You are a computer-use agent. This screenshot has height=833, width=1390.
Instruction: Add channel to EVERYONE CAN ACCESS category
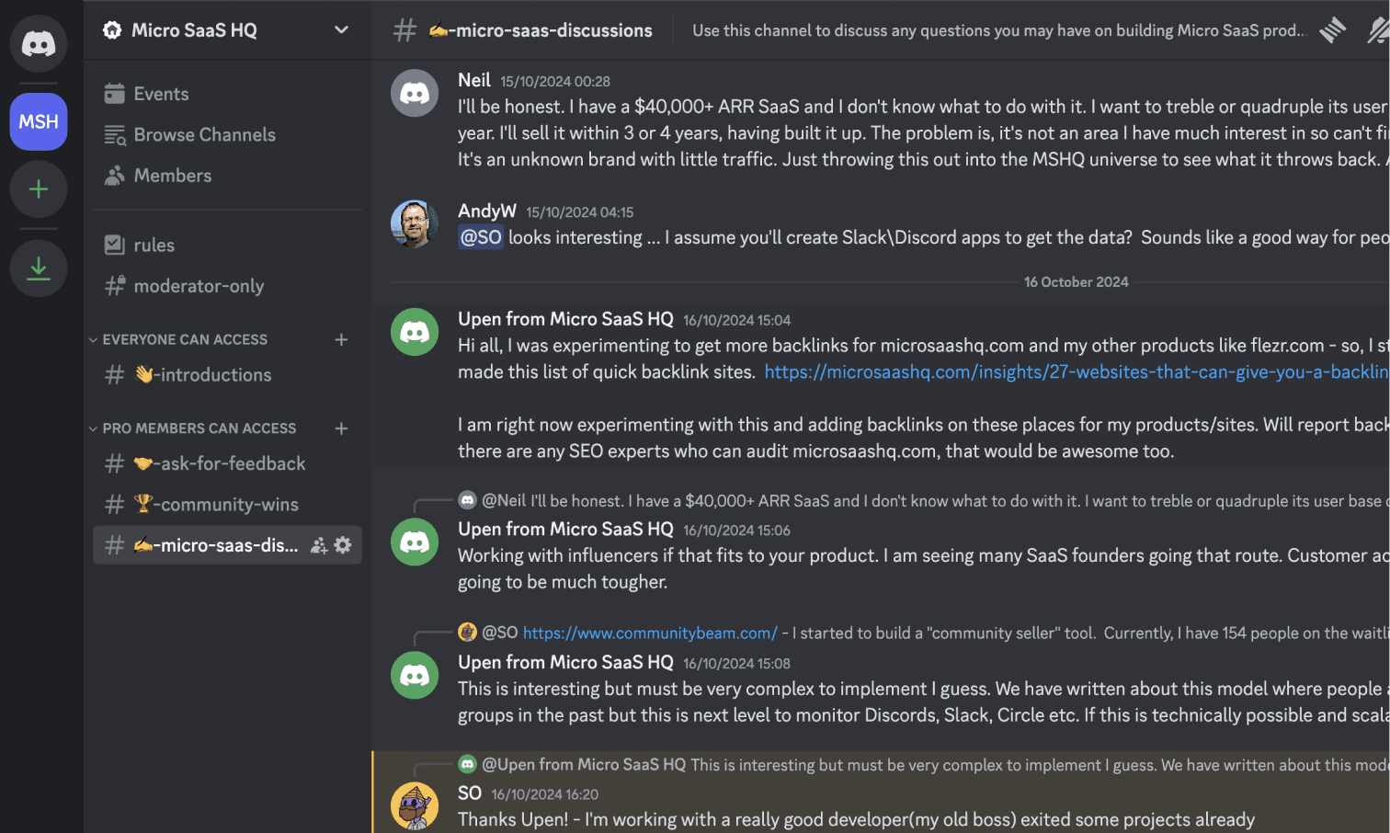coord(341,339)
